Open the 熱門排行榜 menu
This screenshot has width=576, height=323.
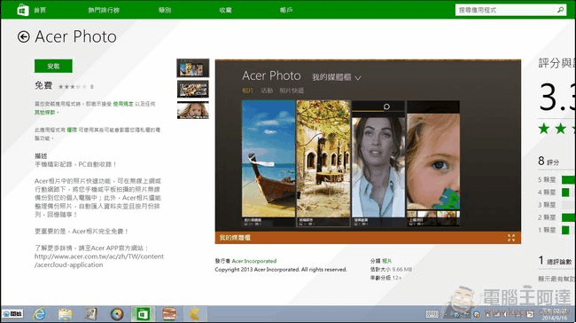click(104, 10)
